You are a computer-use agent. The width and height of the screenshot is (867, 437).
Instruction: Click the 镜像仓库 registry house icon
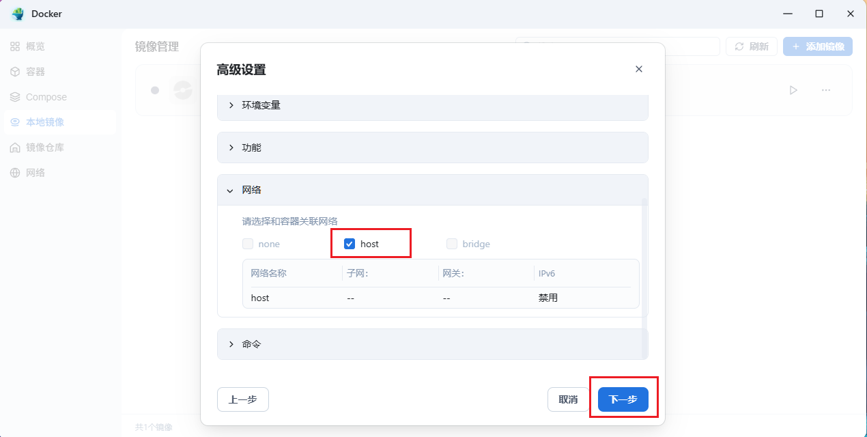[x=15, y=147]
